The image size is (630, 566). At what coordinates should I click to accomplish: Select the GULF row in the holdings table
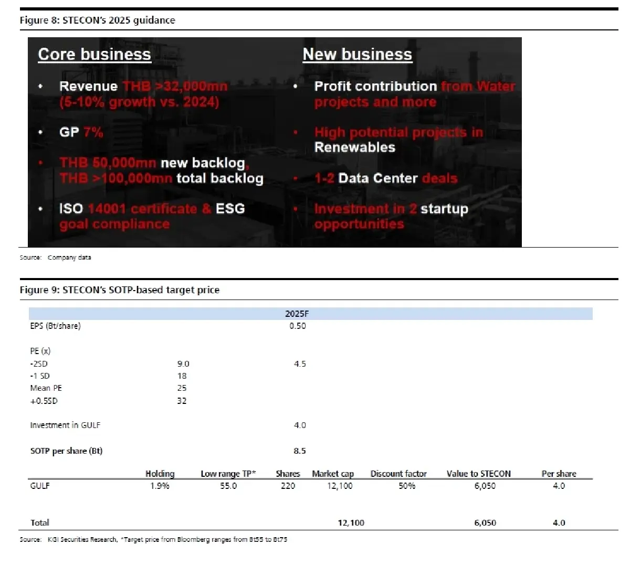[x=40, y=486]
